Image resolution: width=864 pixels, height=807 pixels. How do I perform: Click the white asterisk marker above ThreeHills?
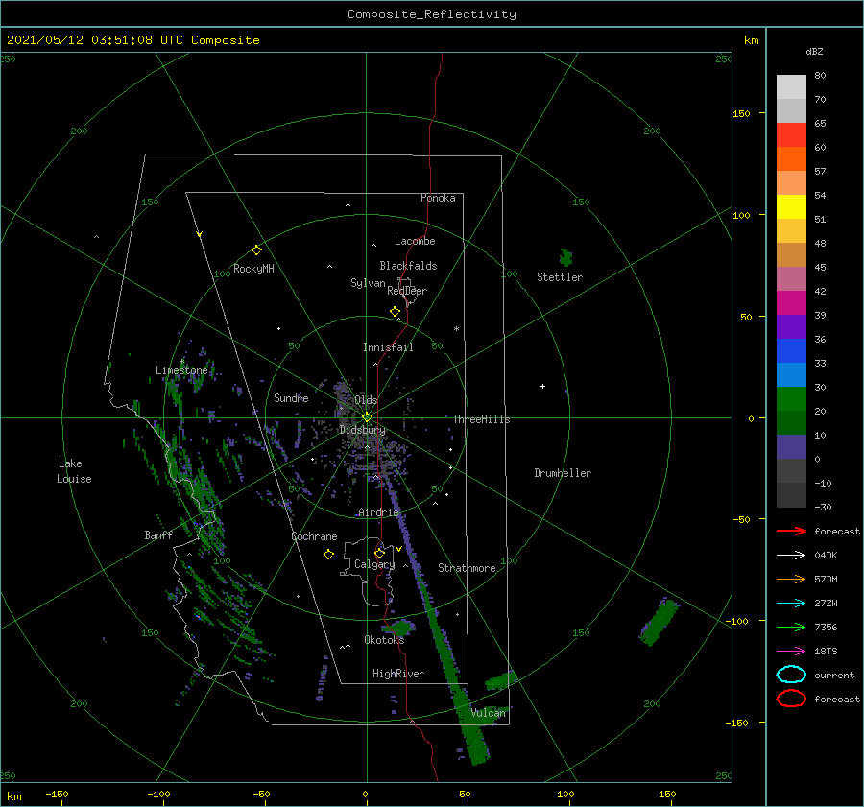456,329
